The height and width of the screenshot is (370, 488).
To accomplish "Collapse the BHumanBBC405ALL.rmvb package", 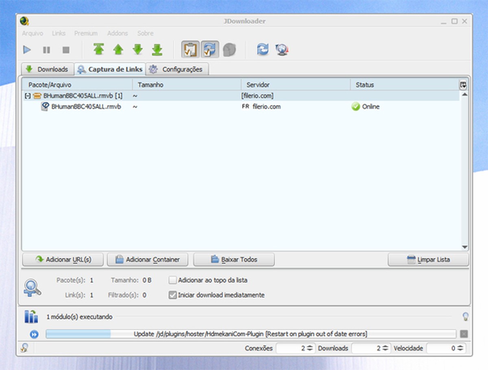I will click(x=27, y=96).
